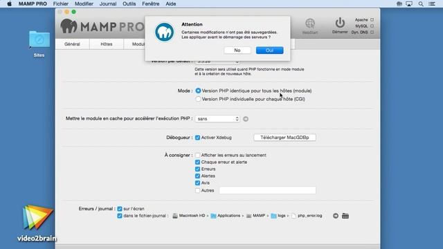Open the MAMP PRO application menu
This screenshot has width=443, height=249.
coord(33,3)
